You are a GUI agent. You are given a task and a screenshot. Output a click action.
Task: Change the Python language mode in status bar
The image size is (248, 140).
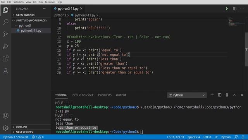click(226, 137)
